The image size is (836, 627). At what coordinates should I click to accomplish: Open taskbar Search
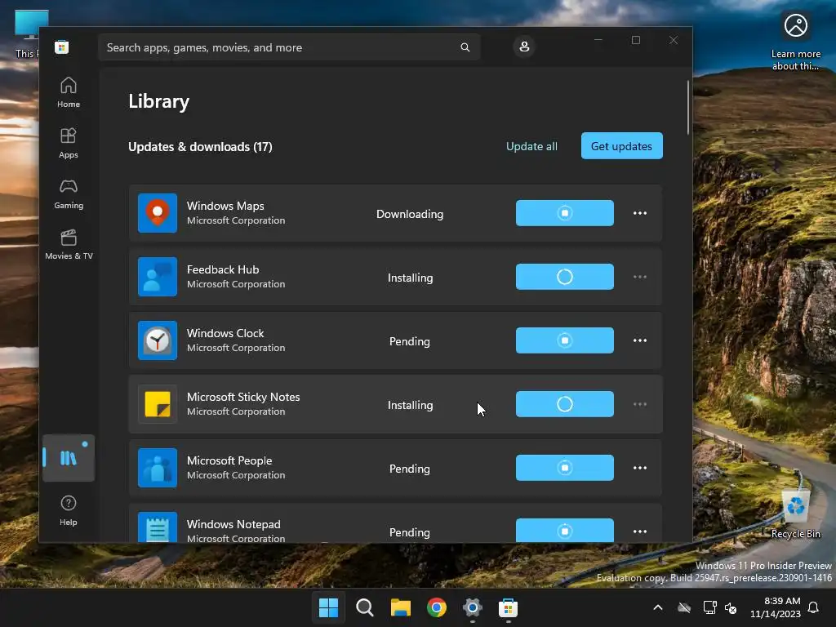(x=365, y=607)
